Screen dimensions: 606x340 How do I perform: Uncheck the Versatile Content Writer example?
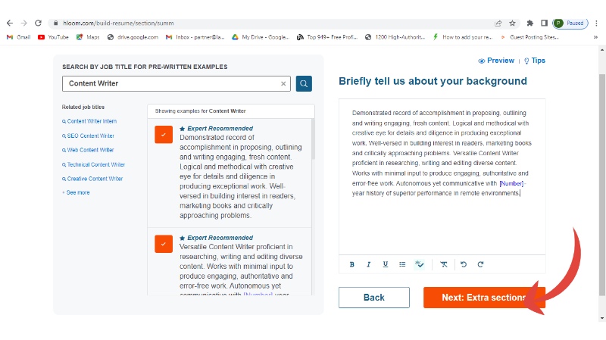[164, 244]
